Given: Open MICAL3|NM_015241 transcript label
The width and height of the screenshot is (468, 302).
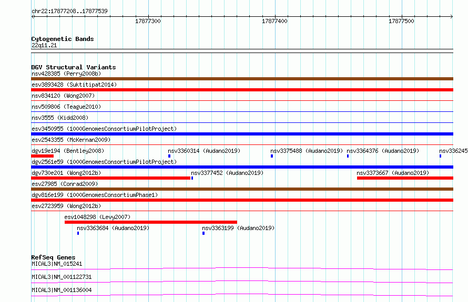Looking at the screenshot, I should (57, 264).
